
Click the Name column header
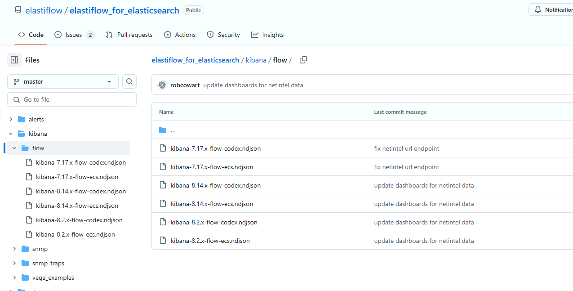[166, 112]
